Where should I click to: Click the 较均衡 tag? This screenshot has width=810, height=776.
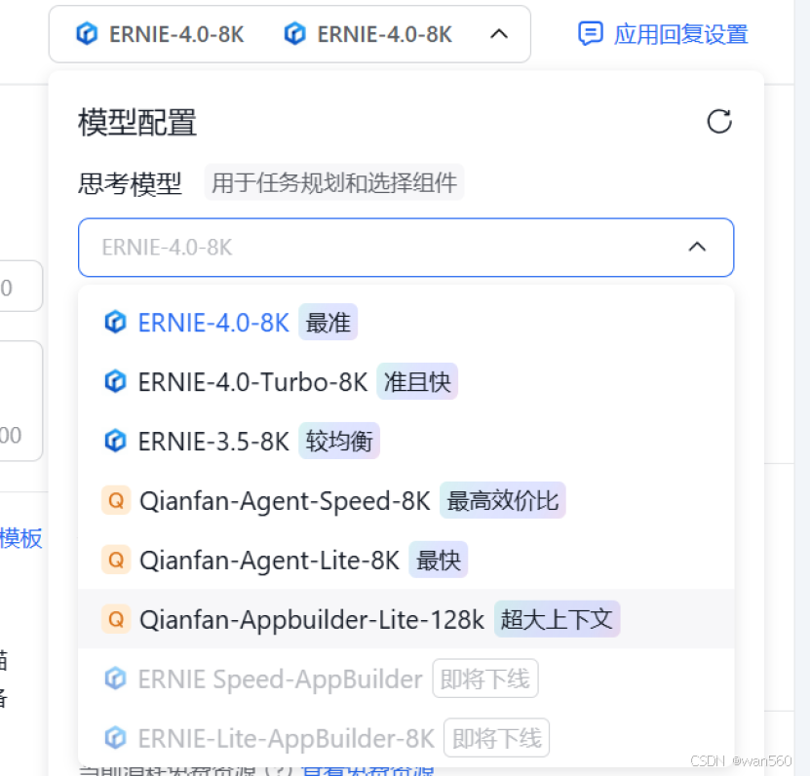coord(339,442)
